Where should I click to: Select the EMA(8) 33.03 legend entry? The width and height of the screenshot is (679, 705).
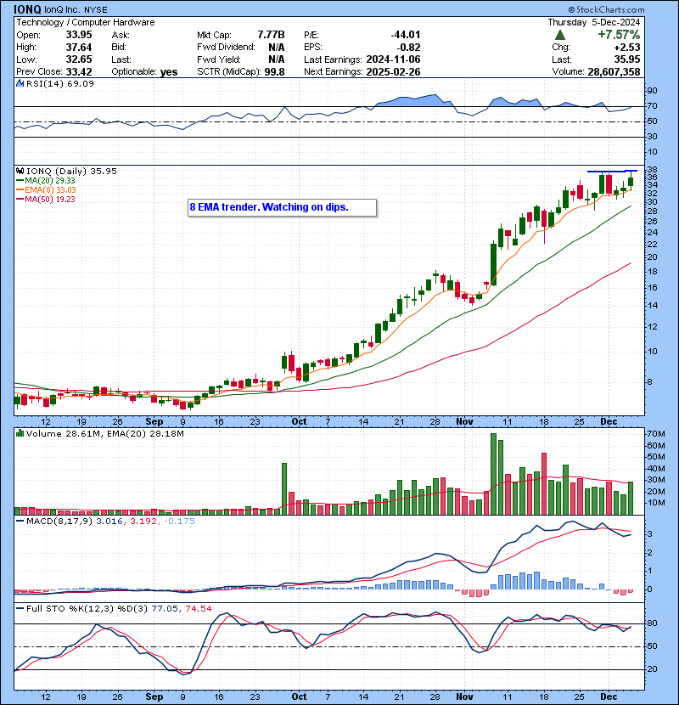tap(47, 189)
